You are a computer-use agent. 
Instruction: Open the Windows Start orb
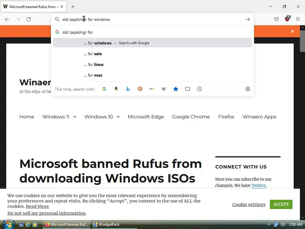click(8, 224)
